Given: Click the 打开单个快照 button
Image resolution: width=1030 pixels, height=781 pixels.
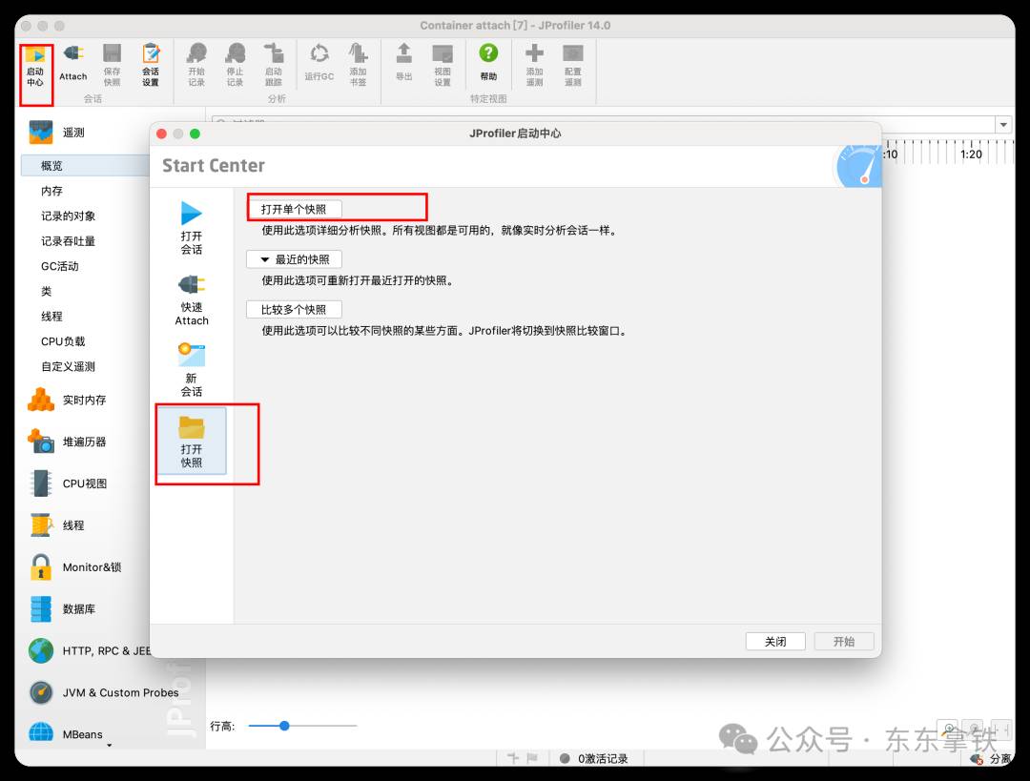Looking at the screenshot, I should 294,209.
